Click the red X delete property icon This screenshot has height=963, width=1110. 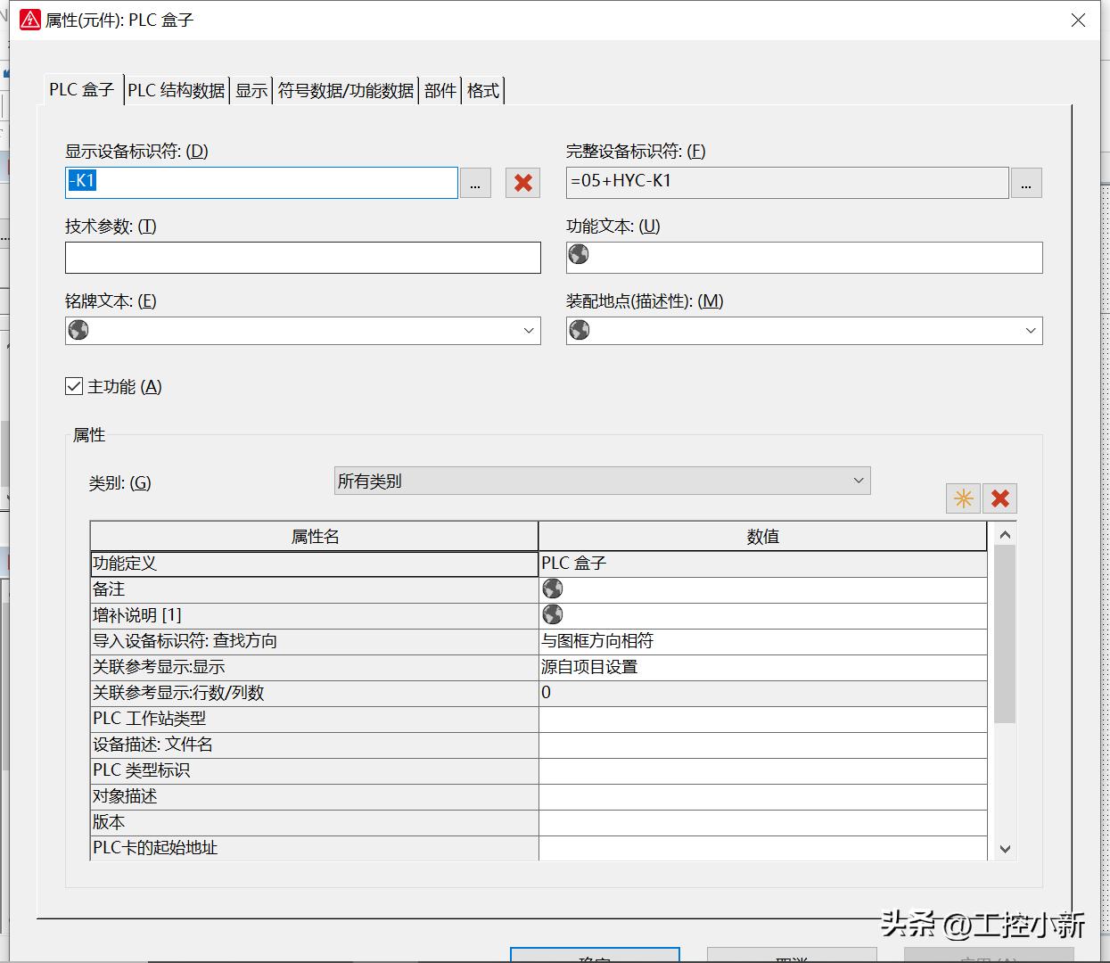pyautogui.click(x=999, y=498)
